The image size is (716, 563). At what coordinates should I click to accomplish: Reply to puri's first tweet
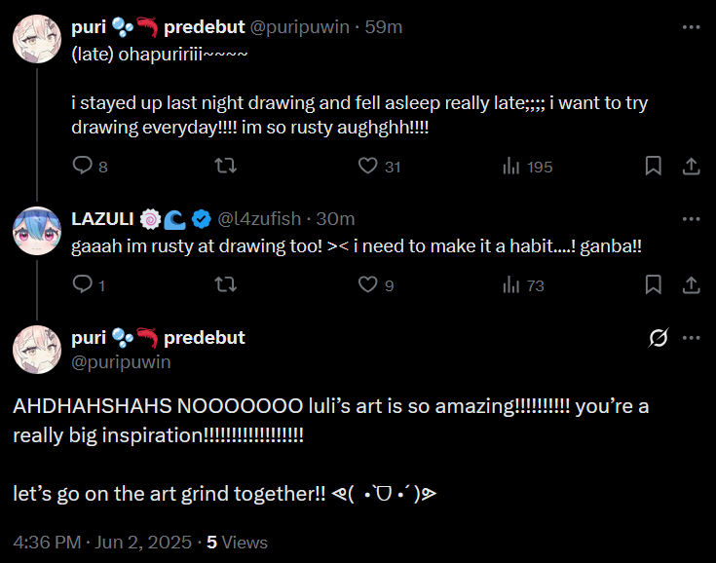click(x=83, y=167)
